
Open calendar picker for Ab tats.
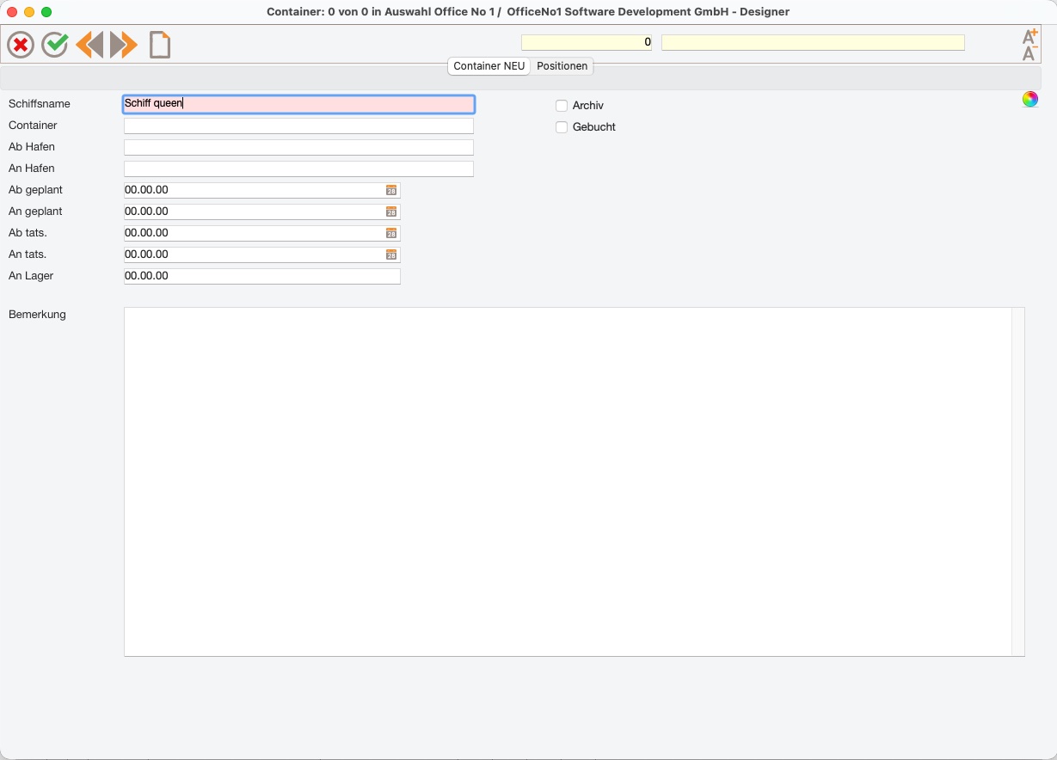pyautogui.click(x=391, y=233)
